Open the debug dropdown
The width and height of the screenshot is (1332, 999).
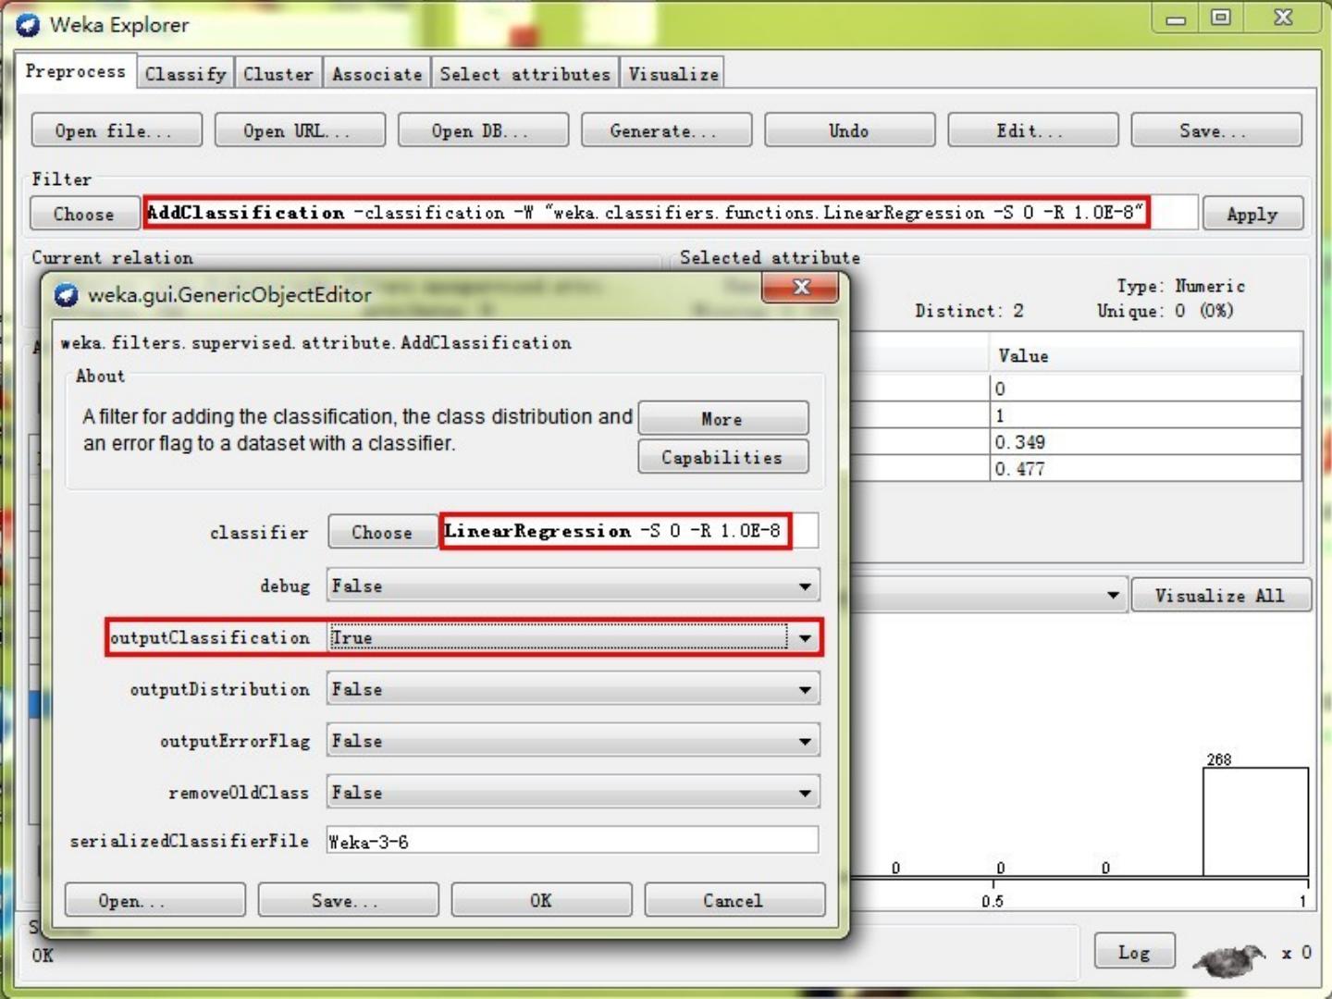point(573,586)
